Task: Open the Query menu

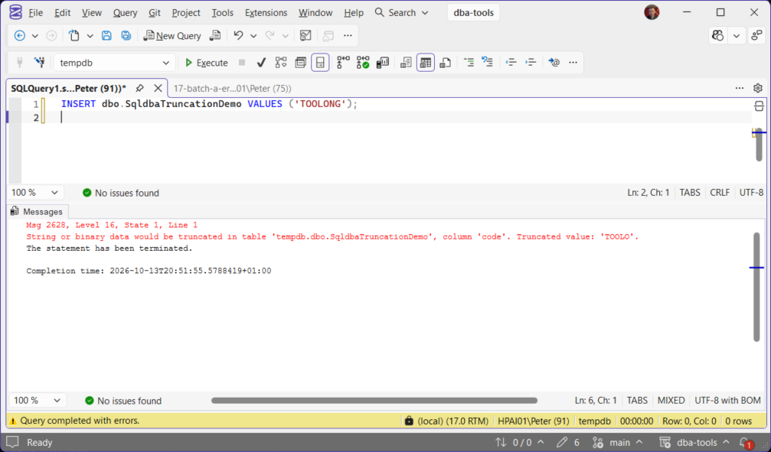Action: tap(125, 13)
